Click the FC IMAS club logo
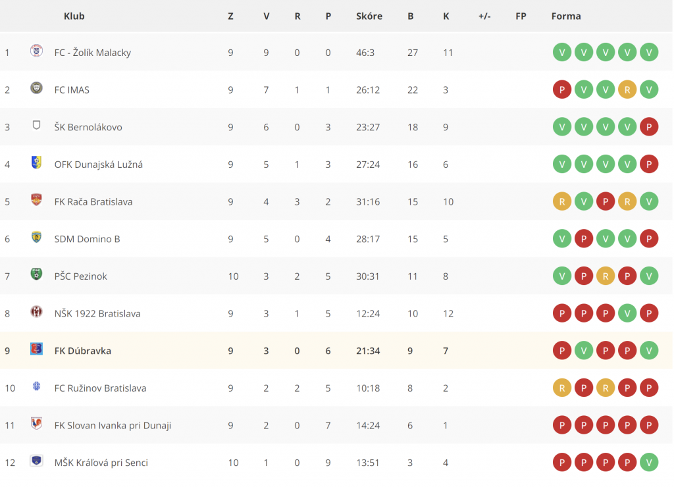The width and height of the screenshot is (674, 487). (37, 88)
